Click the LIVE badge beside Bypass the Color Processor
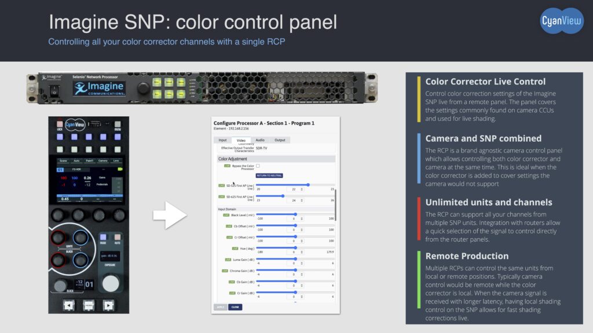593x333 pixels. click(227, 166)
